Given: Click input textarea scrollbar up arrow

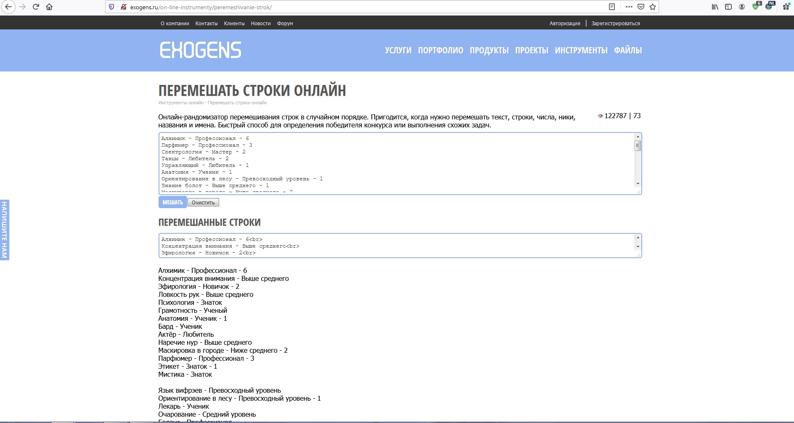Looking at the screenshot, I should coord(638,137).
